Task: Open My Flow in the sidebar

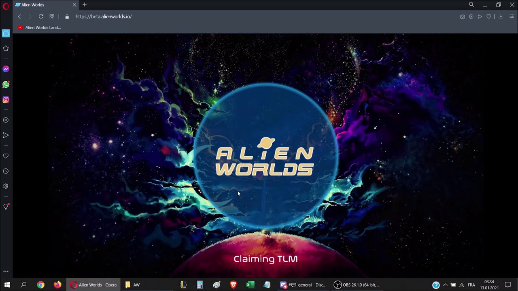Action: pos(6,135)
